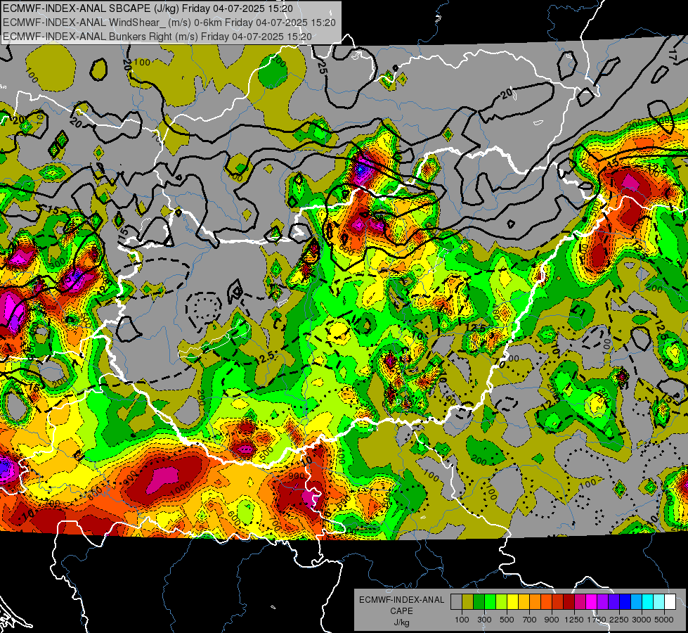Click the legend value label 1250
This screenshot has width=688, height=633.
(574, 620)
